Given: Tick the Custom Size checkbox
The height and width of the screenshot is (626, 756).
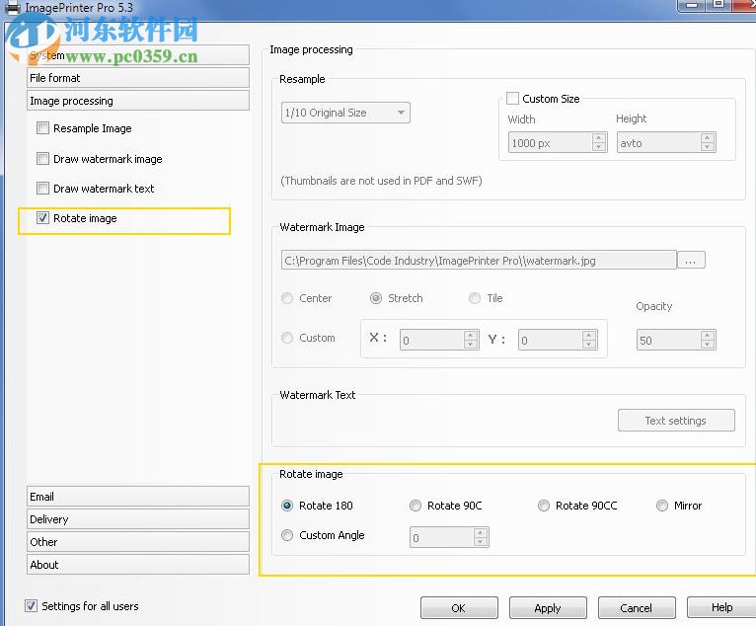Looking at the screenshot, I should 513,99.
